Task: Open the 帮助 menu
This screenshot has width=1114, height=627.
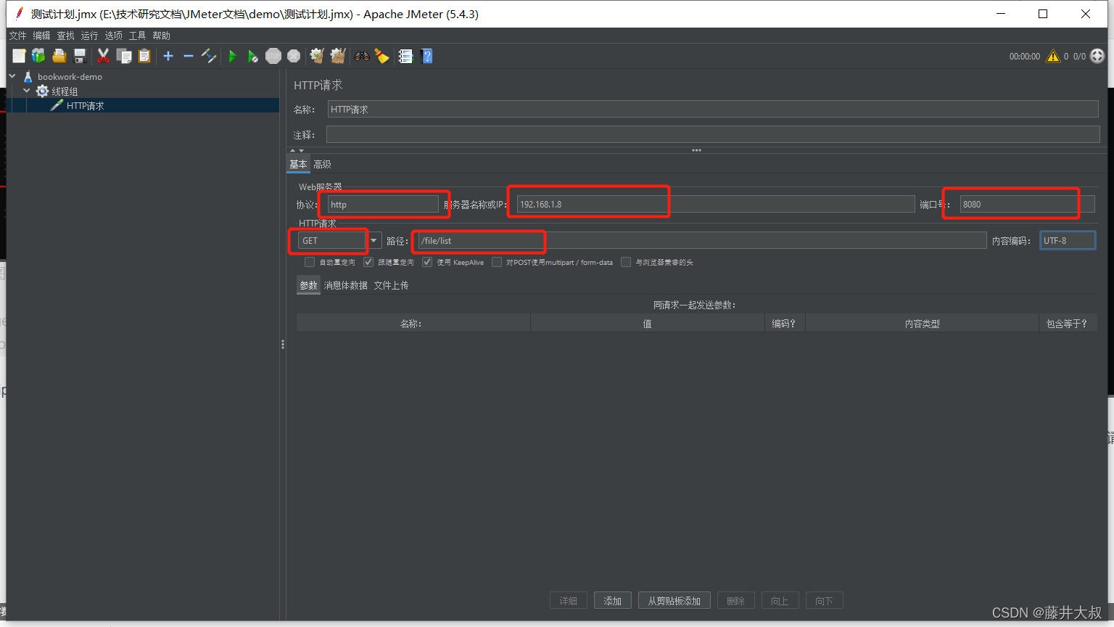Action: [161, 36]
